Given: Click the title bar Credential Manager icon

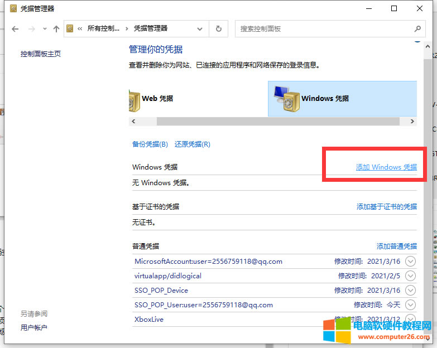Looking at the screenshot, I should point(13,8).
